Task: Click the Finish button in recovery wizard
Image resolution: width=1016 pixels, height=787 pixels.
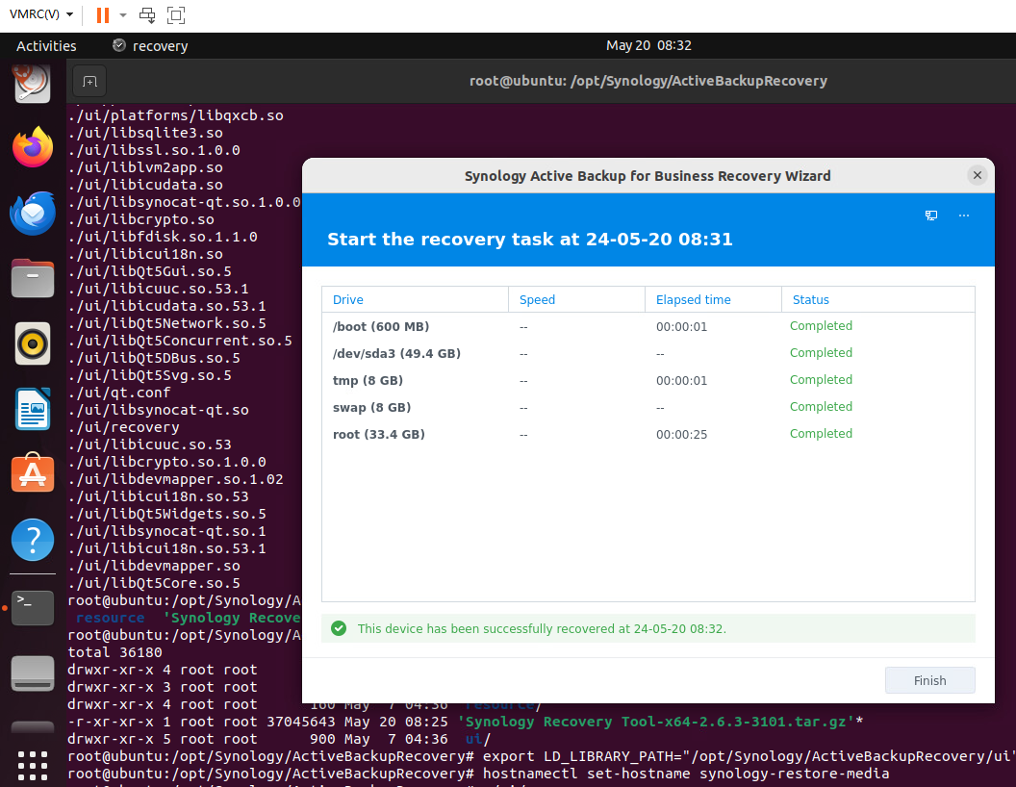Action: point(929,680)
